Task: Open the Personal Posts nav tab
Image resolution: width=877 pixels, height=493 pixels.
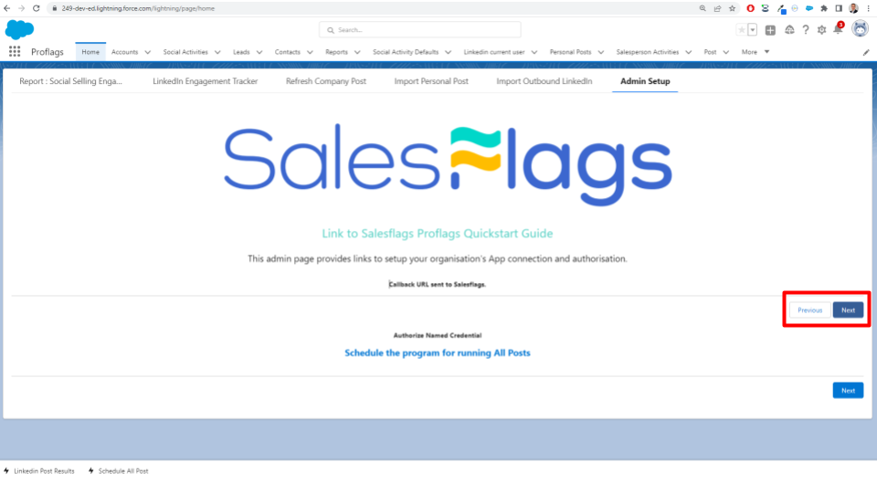Action: pyautogui.click(x=570, y=52)
